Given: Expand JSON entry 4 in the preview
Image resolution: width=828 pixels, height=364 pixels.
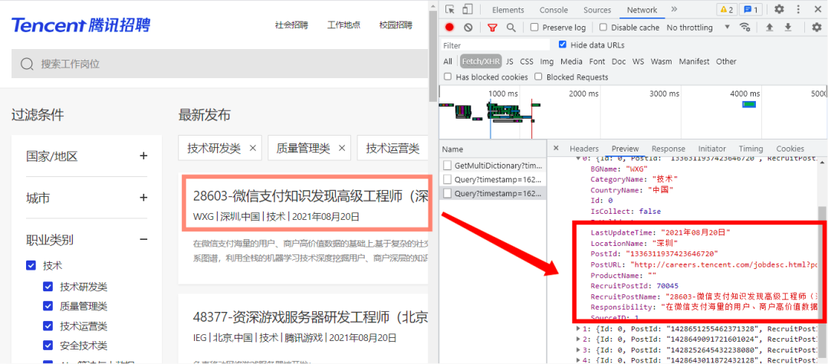Looking at the screenshot, I should pos(578,360).
